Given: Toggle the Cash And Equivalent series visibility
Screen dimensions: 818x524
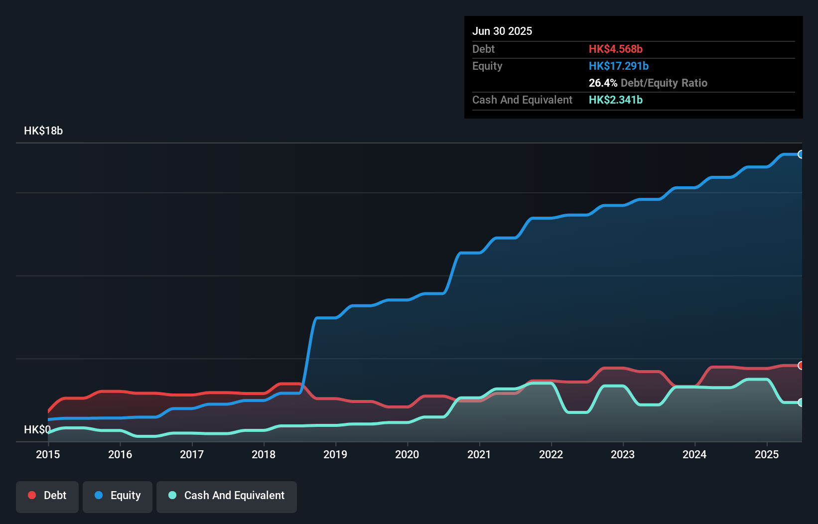Looking at the screenshot, I should pyautogui.click(x=227, y=496).
